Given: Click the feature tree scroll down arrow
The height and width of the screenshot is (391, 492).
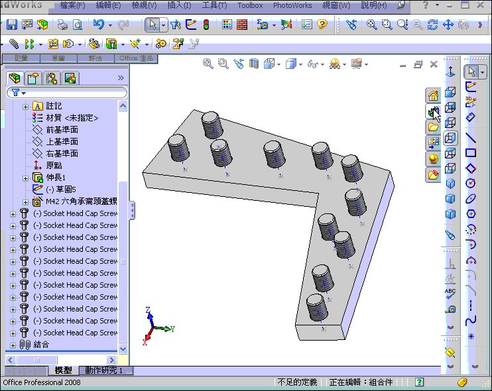Looking at the screenshot, I should [123, 349].
